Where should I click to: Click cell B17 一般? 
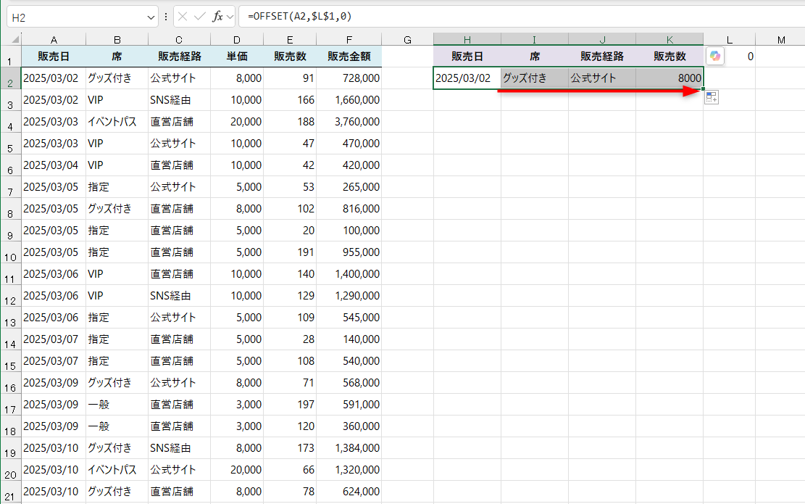[117, 405]
